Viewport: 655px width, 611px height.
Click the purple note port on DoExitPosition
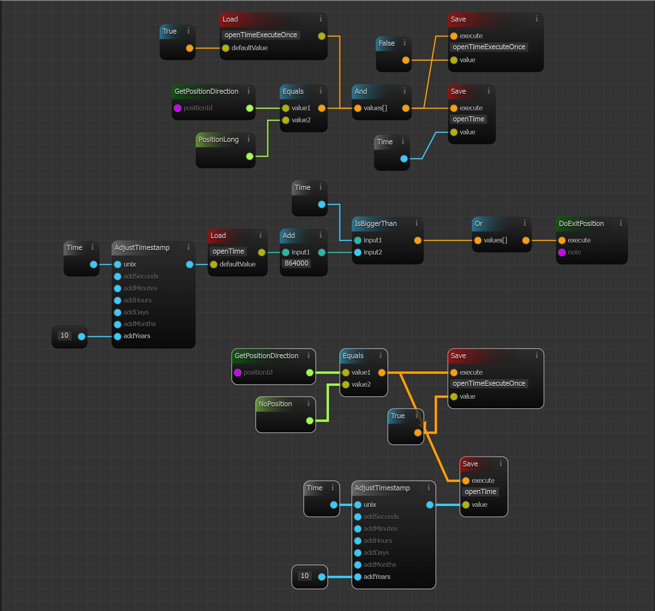562,252
